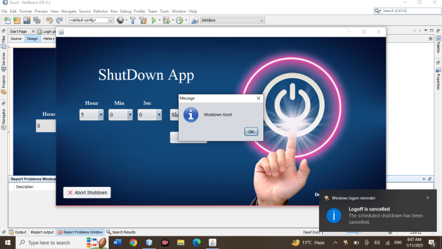Open the Files sidebar panel
This screenshot has width=442, height=249.
tap(3, 42)
